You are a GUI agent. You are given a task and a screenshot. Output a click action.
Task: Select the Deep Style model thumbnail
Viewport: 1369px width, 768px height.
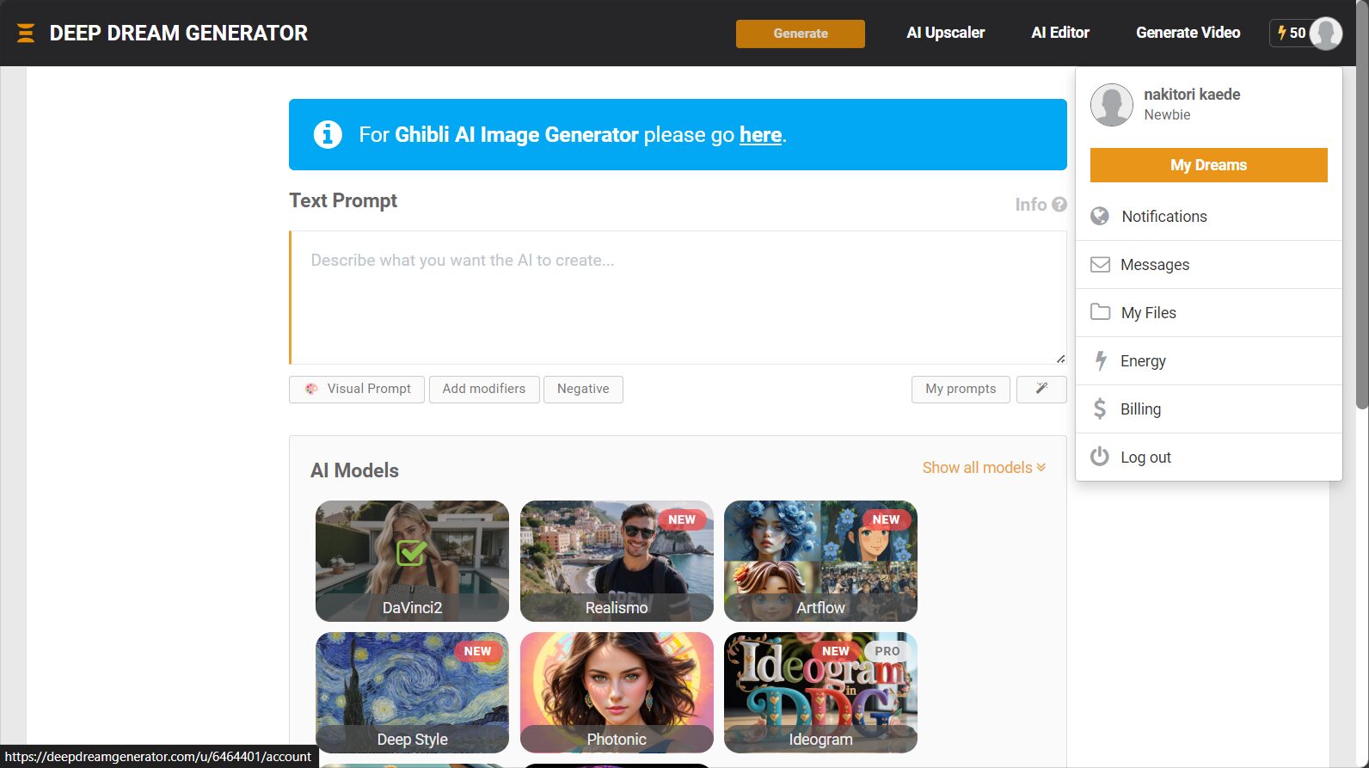tap(412, 692)
